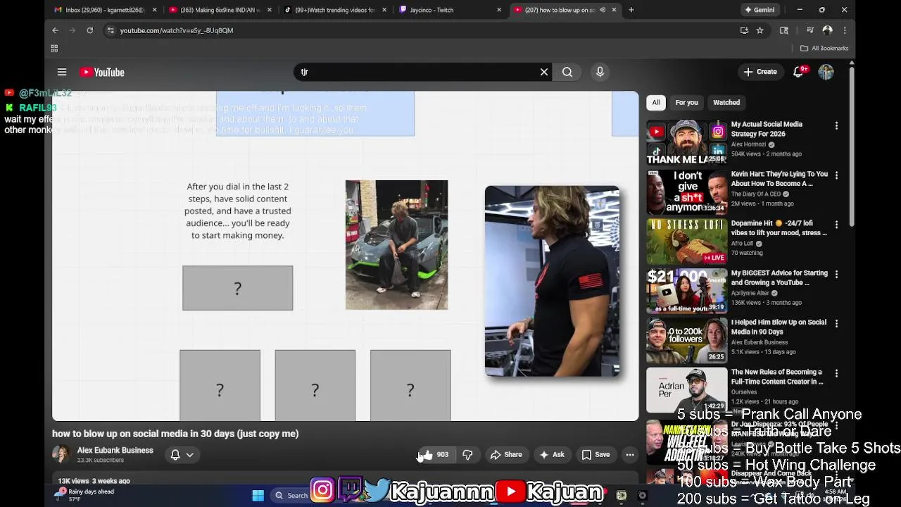Open subscription notification bell dropdown

tap(182, 455)
